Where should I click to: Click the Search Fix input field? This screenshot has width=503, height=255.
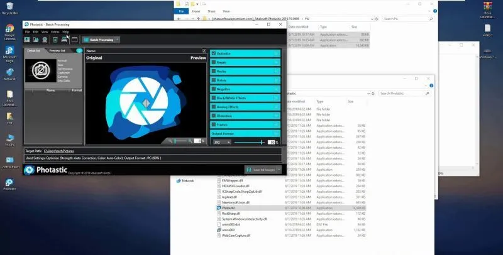pos(407,19)
